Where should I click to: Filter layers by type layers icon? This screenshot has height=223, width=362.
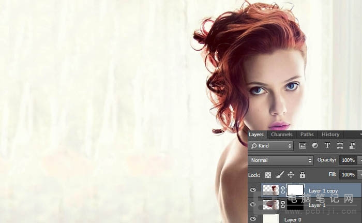pos(327,145)
